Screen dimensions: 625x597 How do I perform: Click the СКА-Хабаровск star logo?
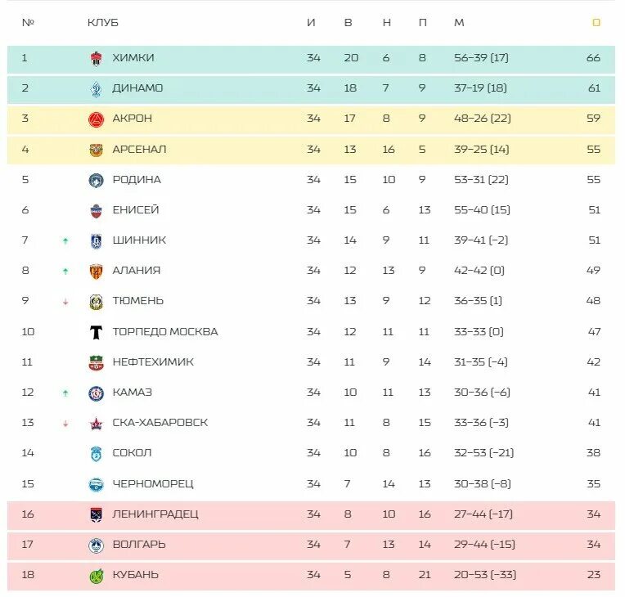coord(96,424)
